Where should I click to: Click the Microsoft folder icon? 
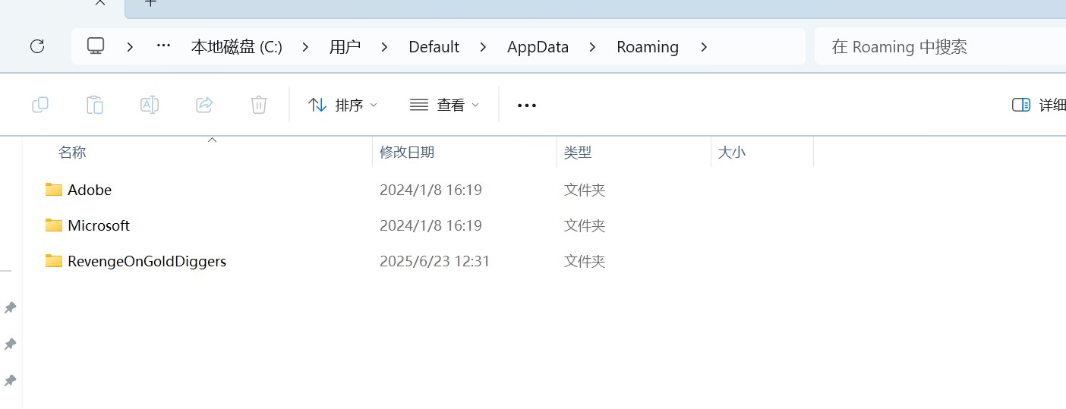(53, 225)
